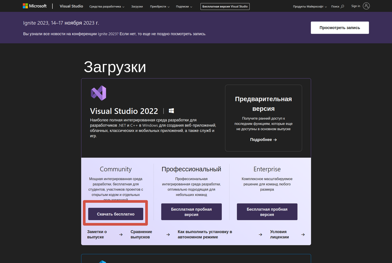Click the Community edition heading
The width and height of the screenshot is (392, 263).
pos(116,169)
